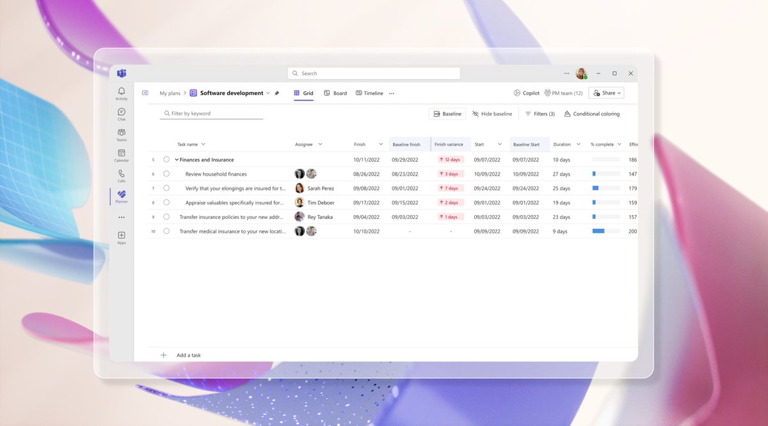Viewport: 768px width, 426px height.
Task: Open % complete column menu
Action: point(620,144)
